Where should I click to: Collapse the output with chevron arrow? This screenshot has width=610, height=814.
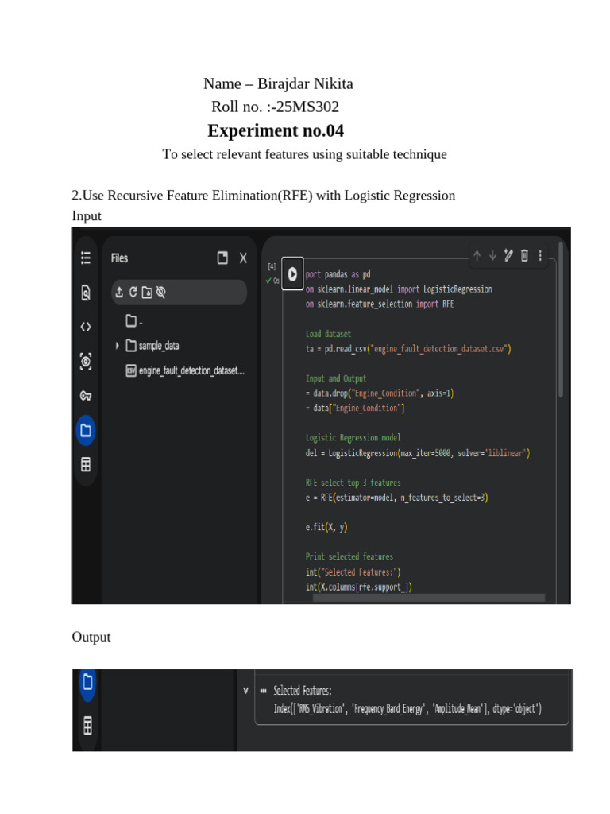click(x=246, y=691)
